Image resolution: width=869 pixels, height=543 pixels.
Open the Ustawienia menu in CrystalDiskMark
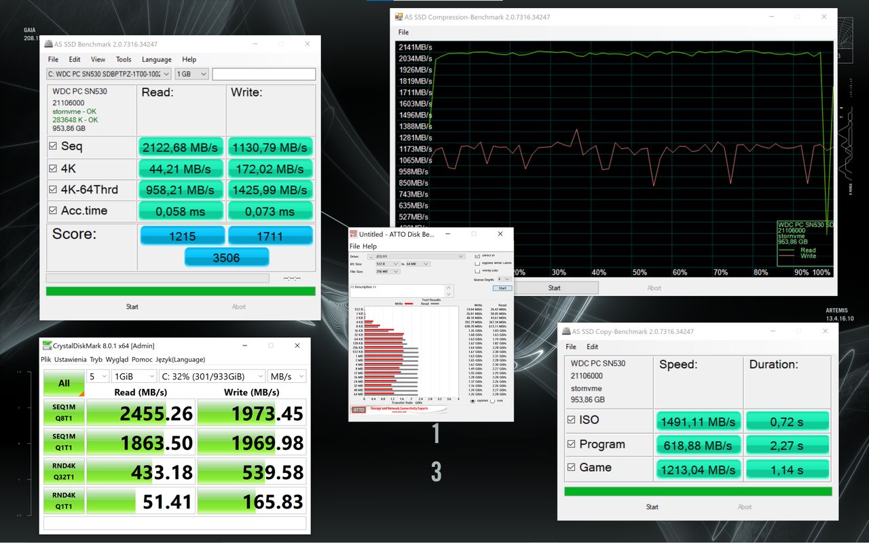(70, 360)
